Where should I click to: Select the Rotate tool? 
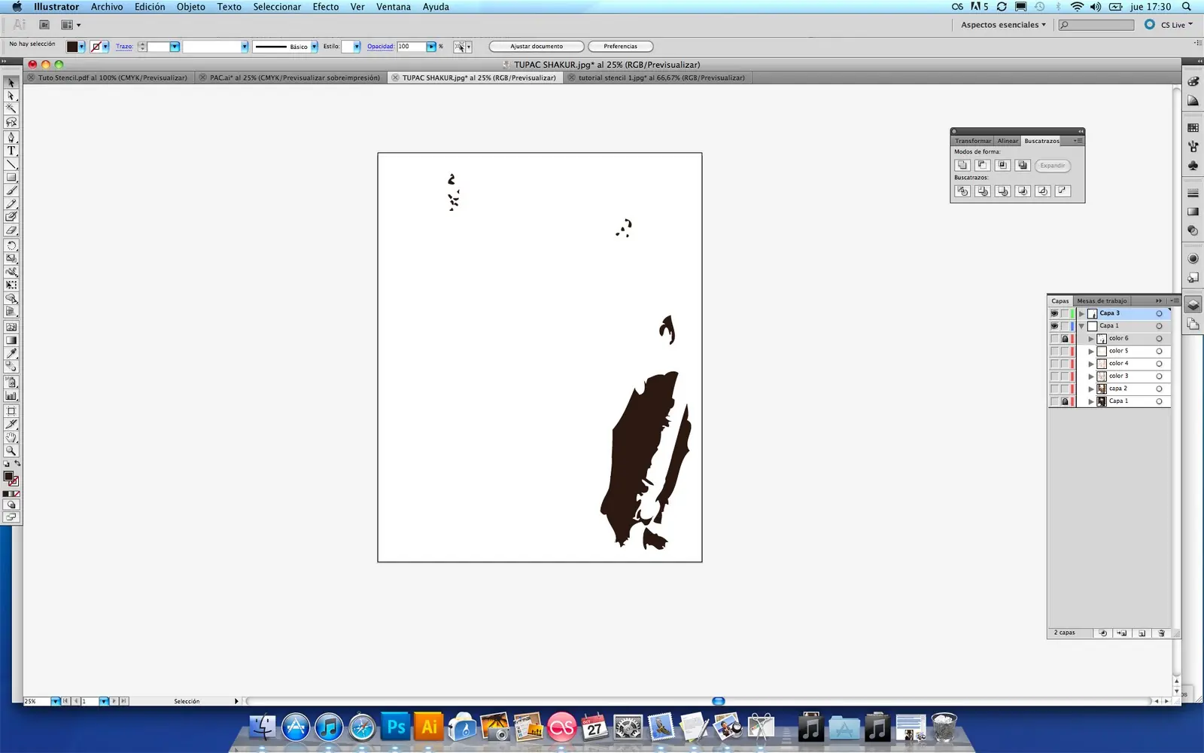[11, 245]
